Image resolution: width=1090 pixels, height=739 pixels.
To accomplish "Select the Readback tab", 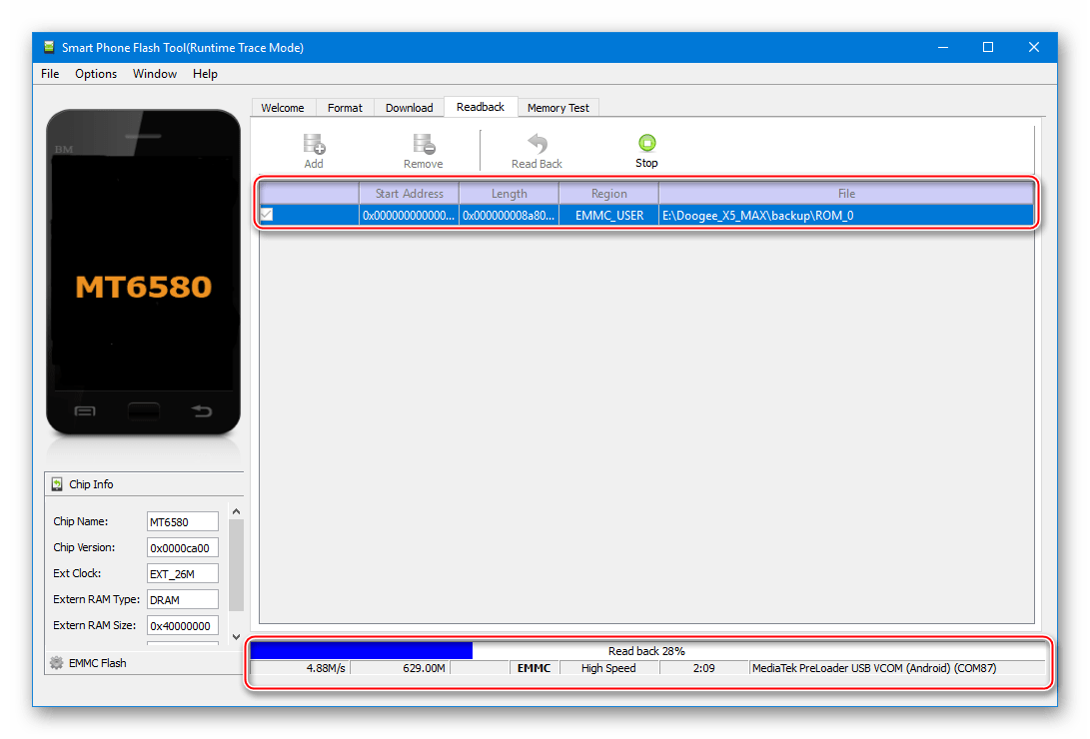I will coord(481,107).
